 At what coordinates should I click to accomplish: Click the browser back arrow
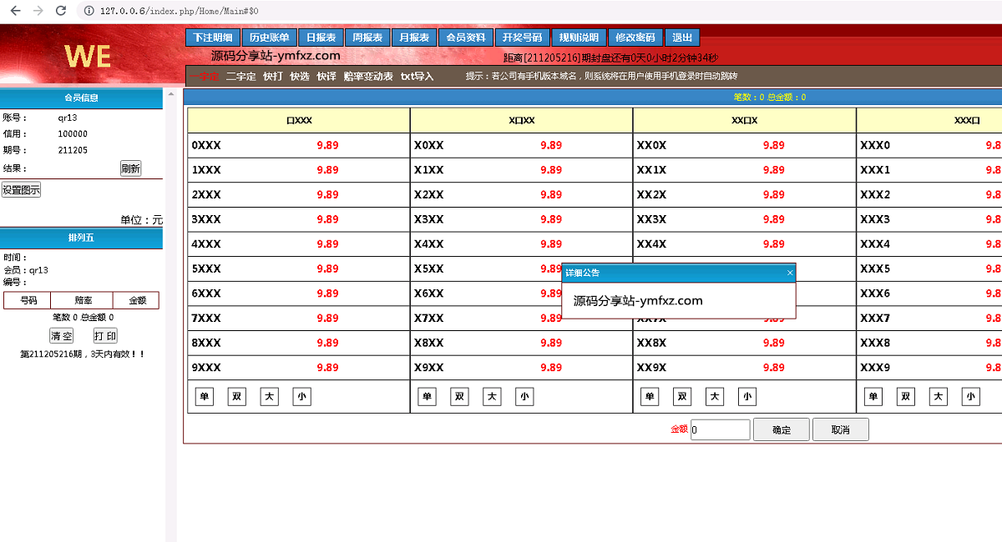tap(14, 11)
